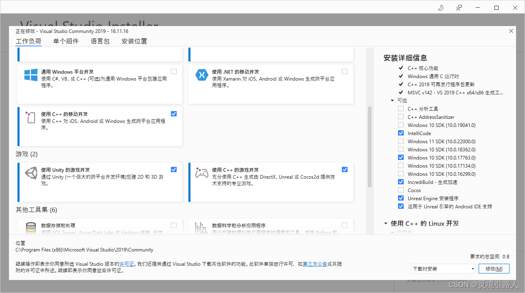
Task: Click the workloads list vertical scrollbar
Action: (370, 147)
